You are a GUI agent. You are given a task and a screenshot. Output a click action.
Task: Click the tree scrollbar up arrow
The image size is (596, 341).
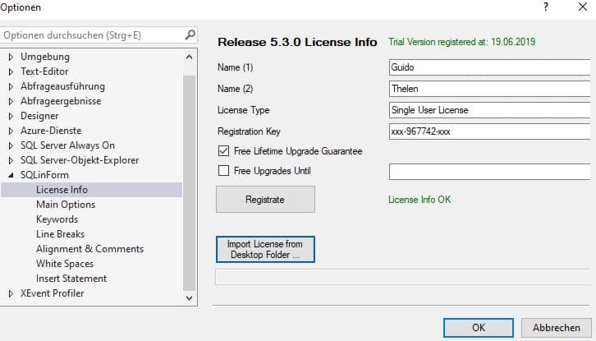pyautogui.click(x=190, y=57)
